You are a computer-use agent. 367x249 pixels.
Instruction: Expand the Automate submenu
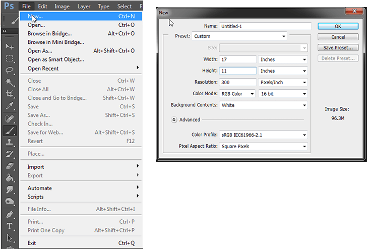click(81, 188)
